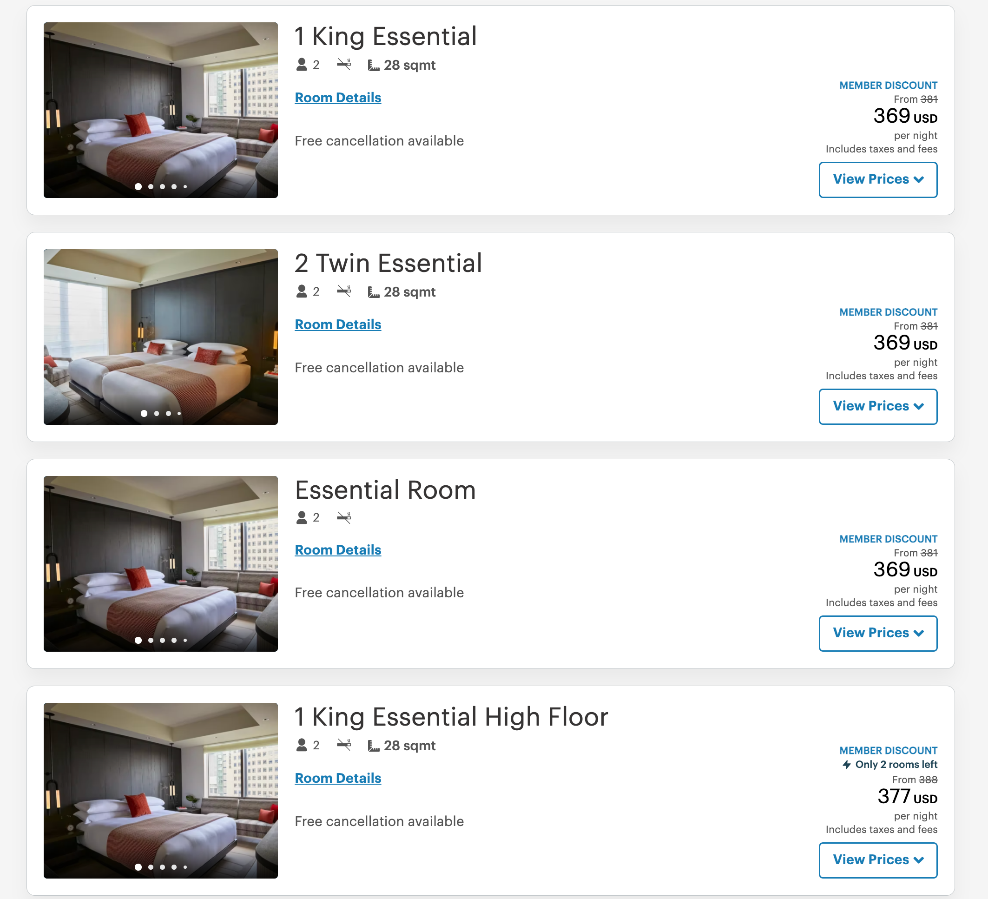Expand View Prices for Essential Room
Viewport: 988px width, 899px height.
tap(878, 633)
